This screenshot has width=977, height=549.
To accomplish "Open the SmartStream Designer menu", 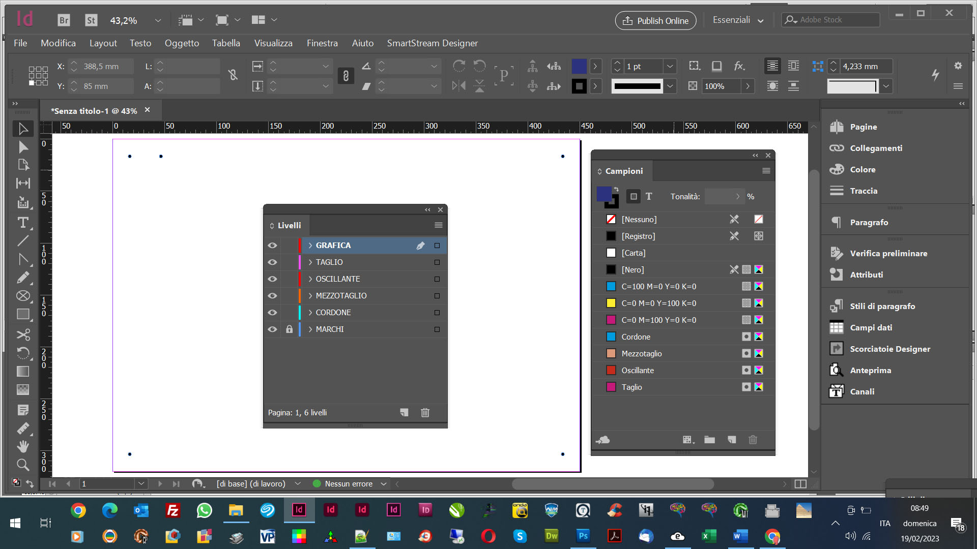I will pyautogui.click(x=432, y=43).
